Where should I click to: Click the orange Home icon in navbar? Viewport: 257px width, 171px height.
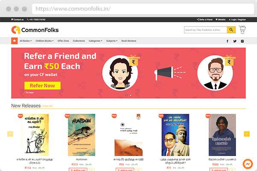click(15, 41)
